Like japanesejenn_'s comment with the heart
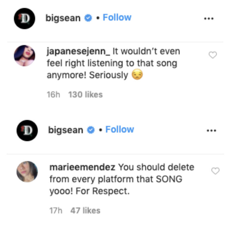 pos(213,55)
